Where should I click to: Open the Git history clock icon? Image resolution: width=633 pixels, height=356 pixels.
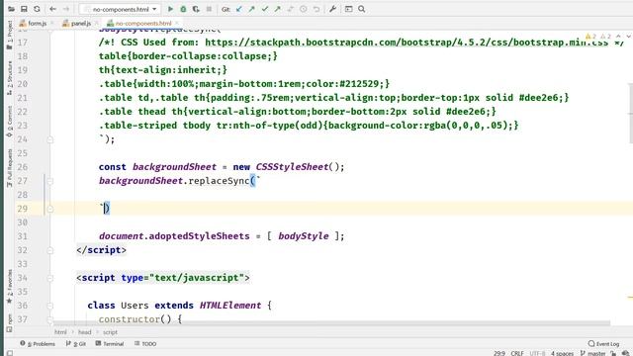pyautogui.click(x=304, y=9)
